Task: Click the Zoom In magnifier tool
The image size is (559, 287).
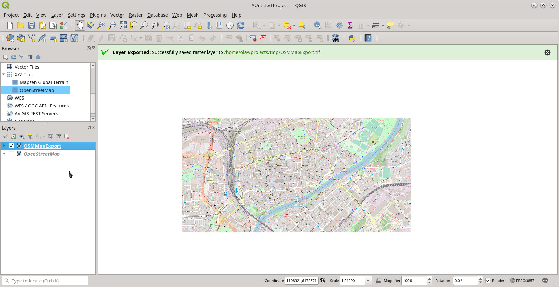Action: click(x=101, y=25)
